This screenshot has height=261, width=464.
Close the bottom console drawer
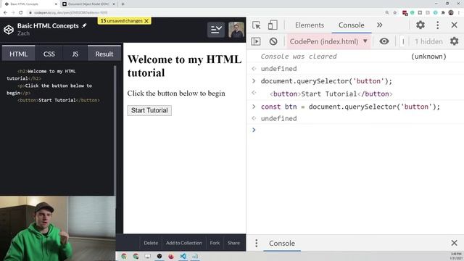click(455, 243)
